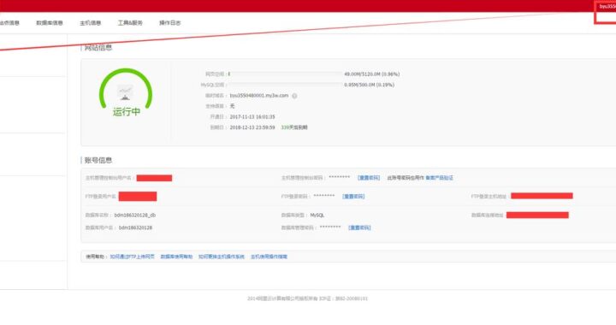This screenshot has height=325, width=616.
Task: Reset the 主机管理控制台 password via 重置密码 link
Action: click(x=369, y=178)
